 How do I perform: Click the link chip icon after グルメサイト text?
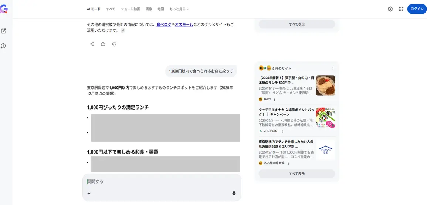click(x=123, y=31)
